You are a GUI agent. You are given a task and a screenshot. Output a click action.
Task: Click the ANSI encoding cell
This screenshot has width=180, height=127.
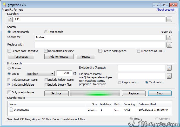(x=127, y=110)
